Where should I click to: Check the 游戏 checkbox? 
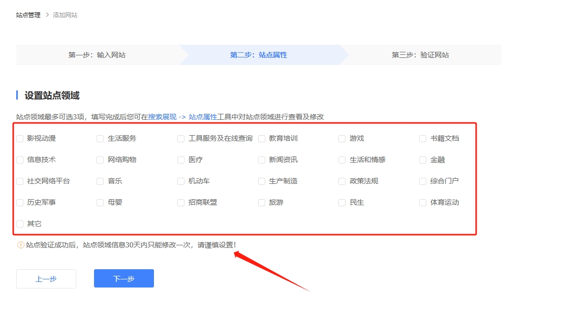click(x=342, y=138)
